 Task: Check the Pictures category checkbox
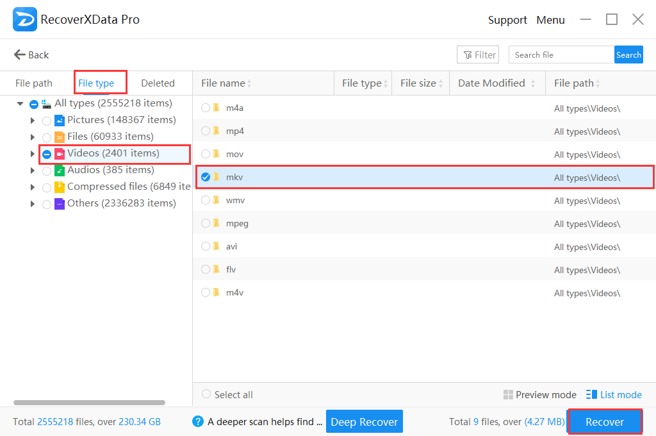tap(47, 121)
